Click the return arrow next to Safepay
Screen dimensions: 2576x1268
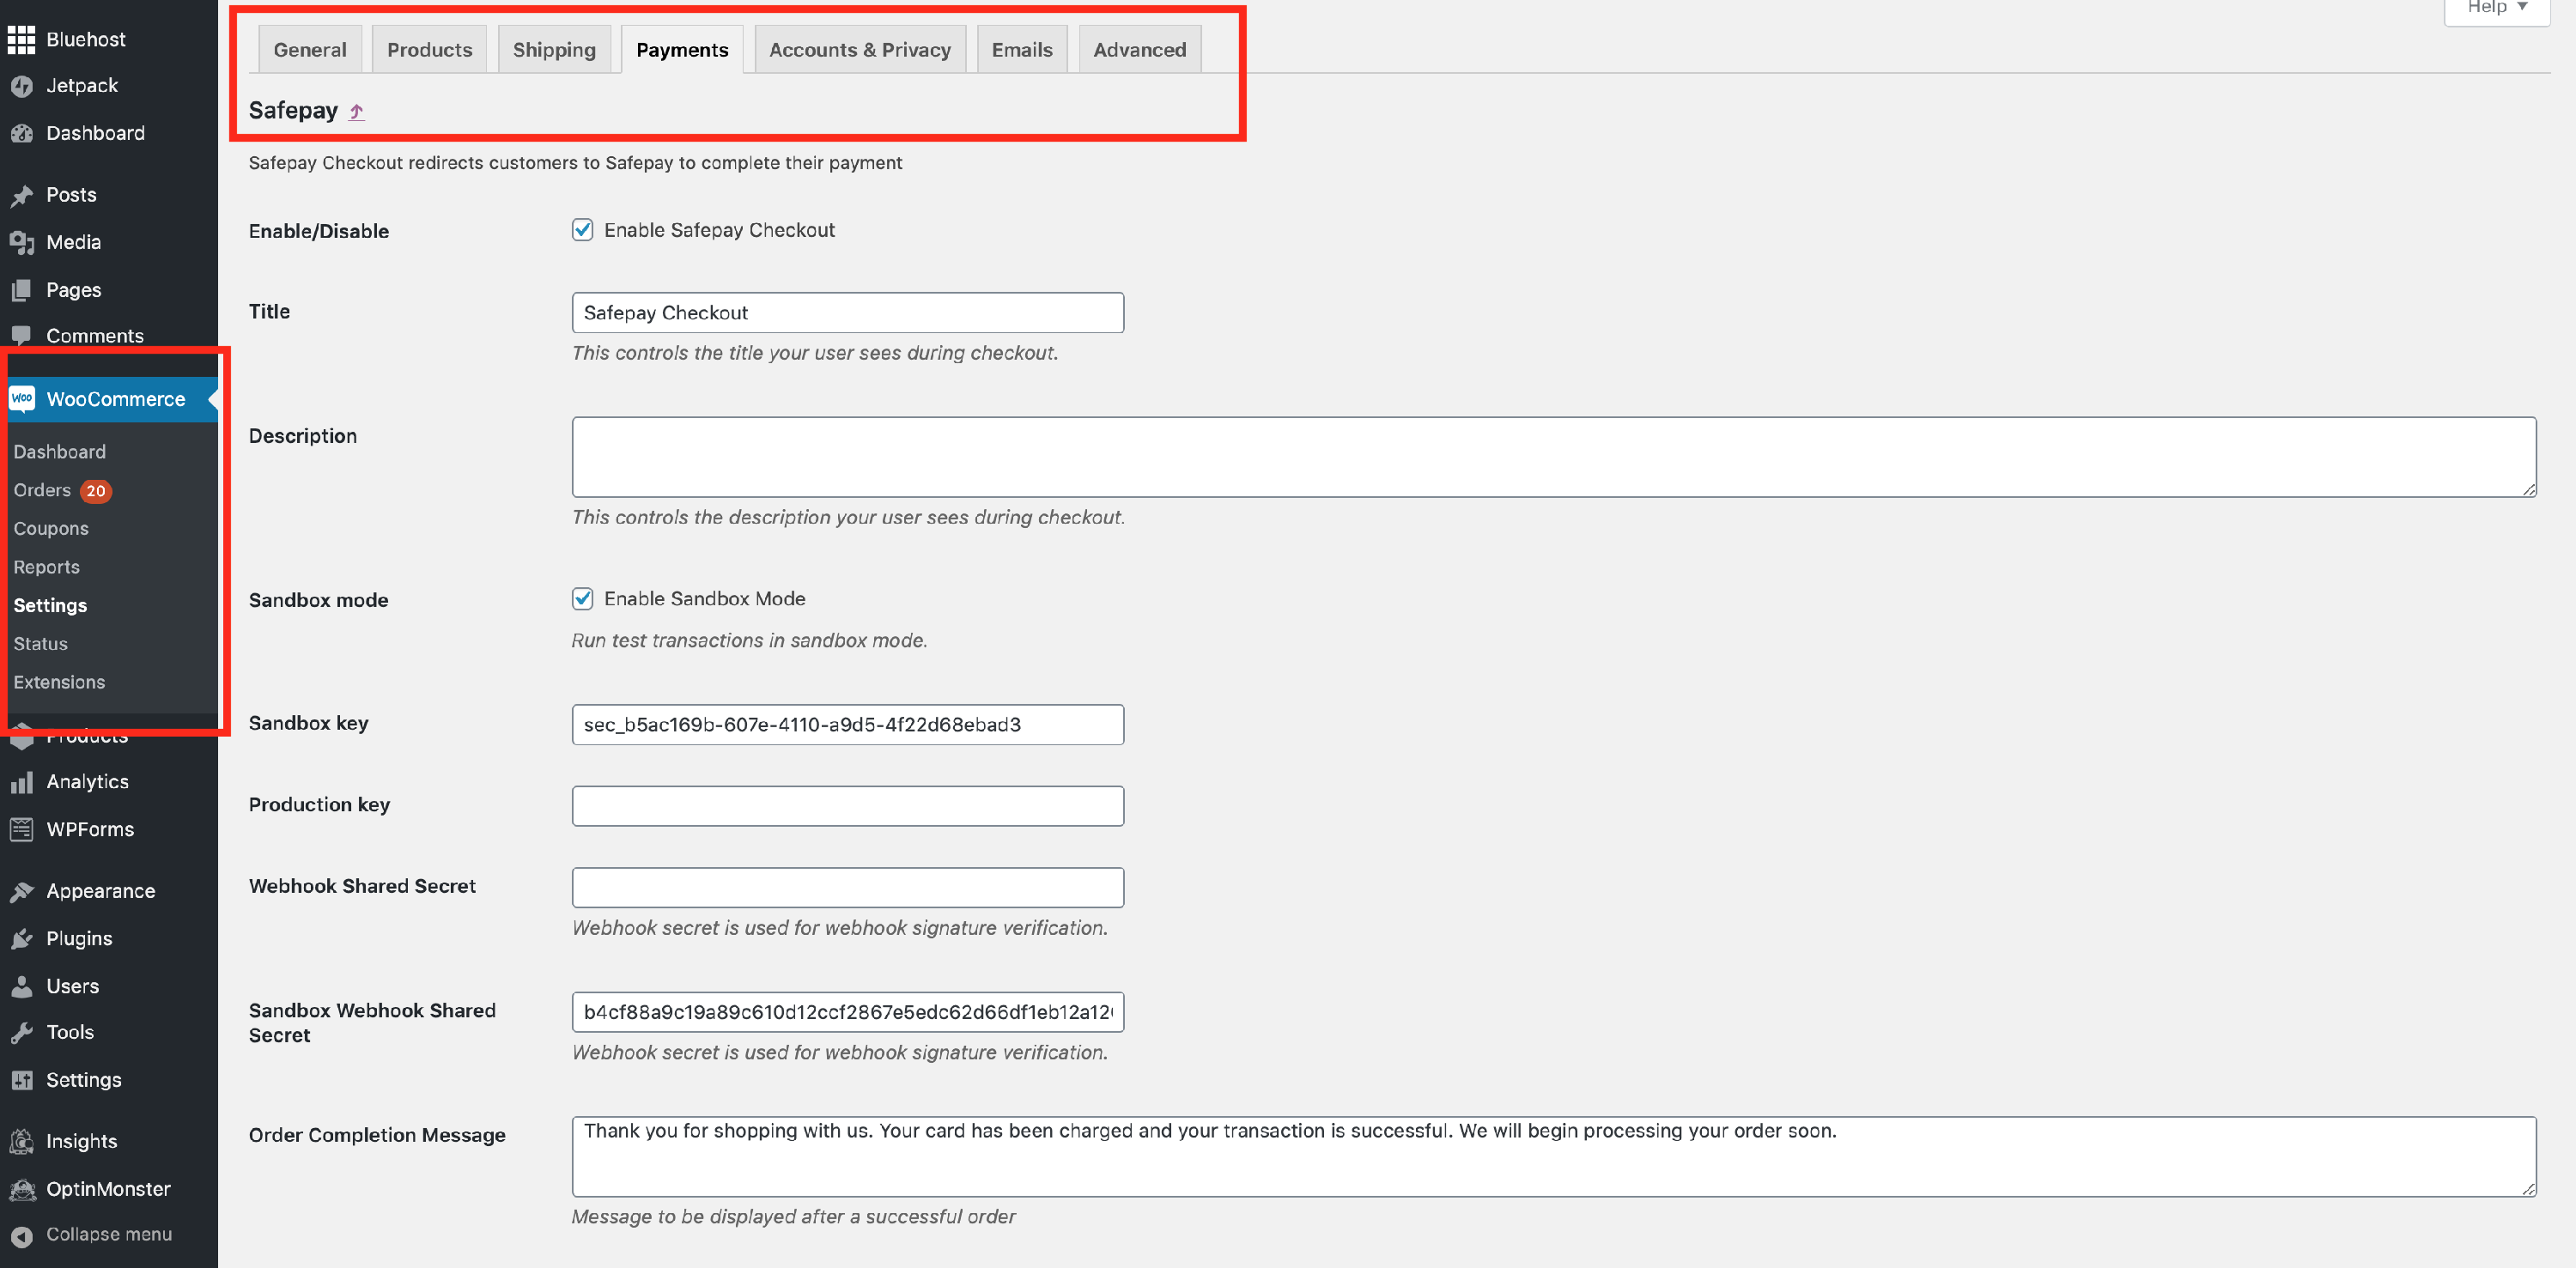(357, 112)
